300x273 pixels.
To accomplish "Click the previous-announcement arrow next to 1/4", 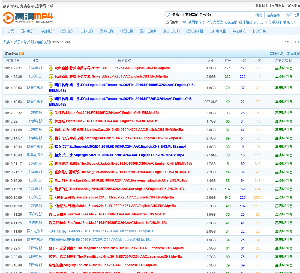I will [295, 42].
